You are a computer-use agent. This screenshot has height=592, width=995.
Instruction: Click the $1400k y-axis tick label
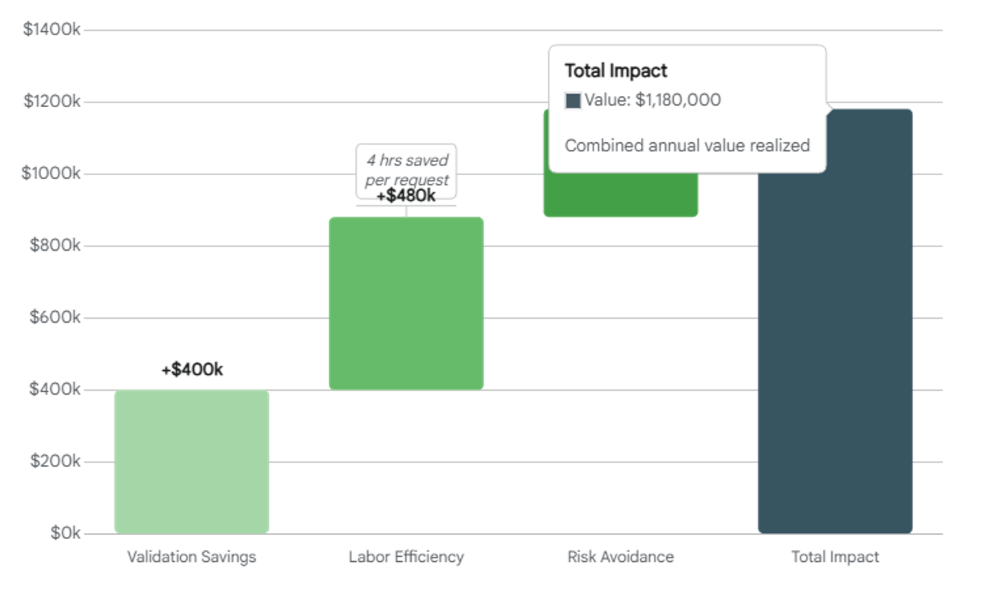point(52,29)
